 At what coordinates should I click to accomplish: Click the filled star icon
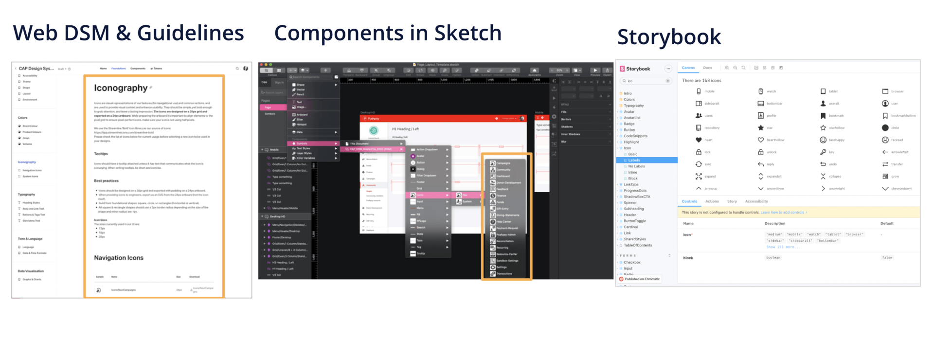[x=761, y=128]
